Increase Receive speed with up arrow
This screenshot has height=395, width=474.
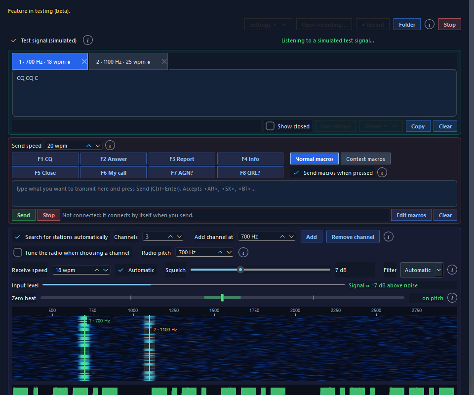(x=97, y=270)
